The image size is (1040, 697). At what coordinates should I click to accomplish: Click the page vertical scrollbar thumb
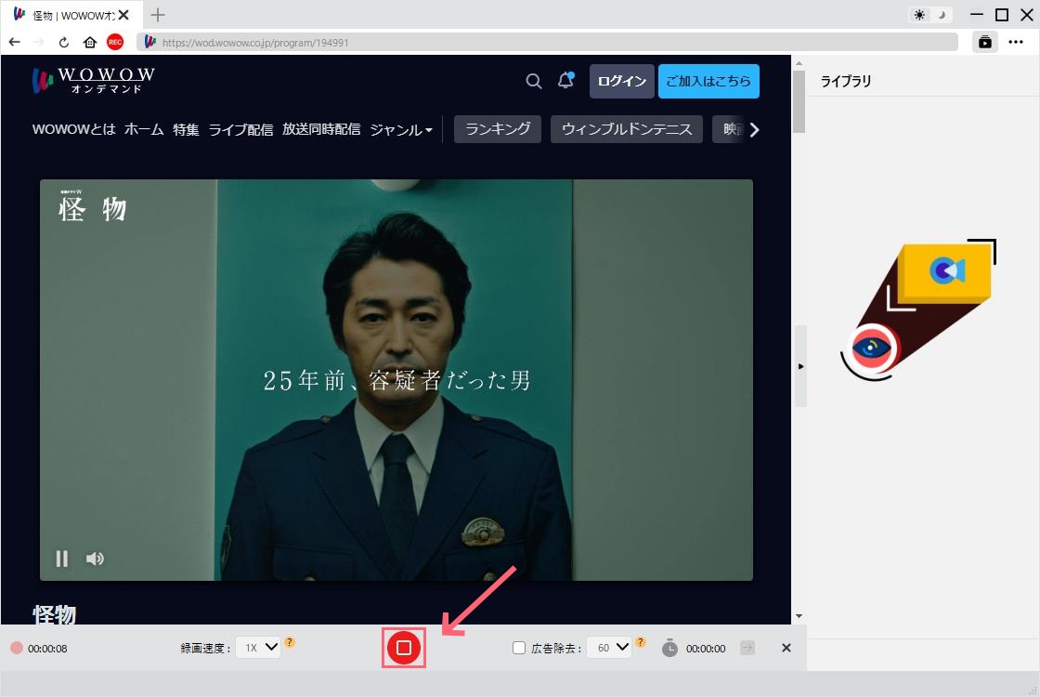pyautogui.click(x=799, y=101)
